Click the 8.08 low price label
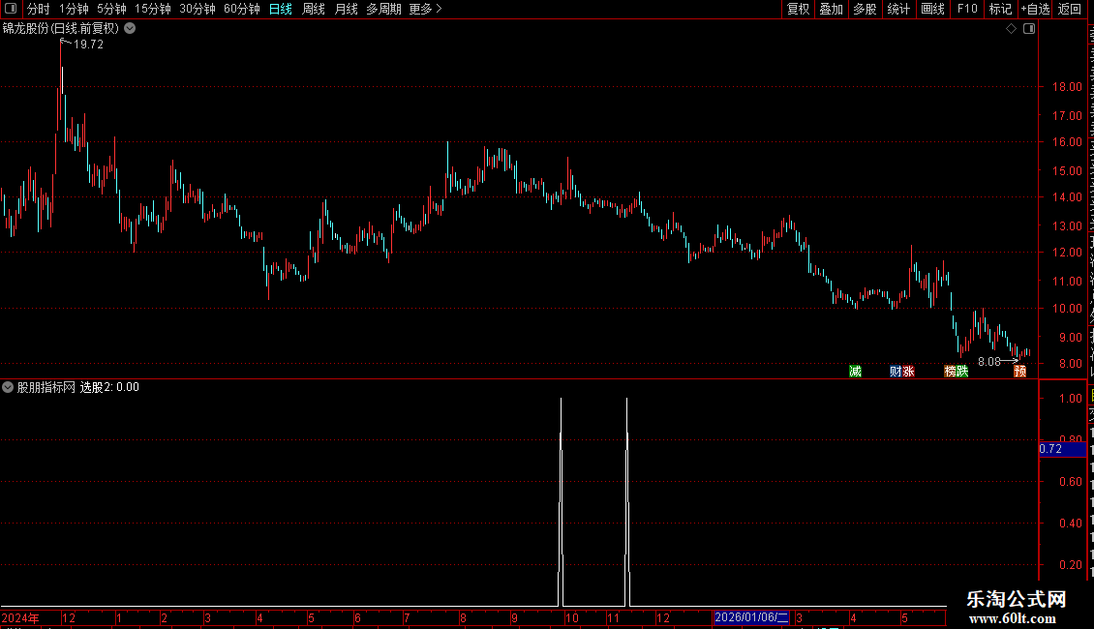 coord(989,361)
